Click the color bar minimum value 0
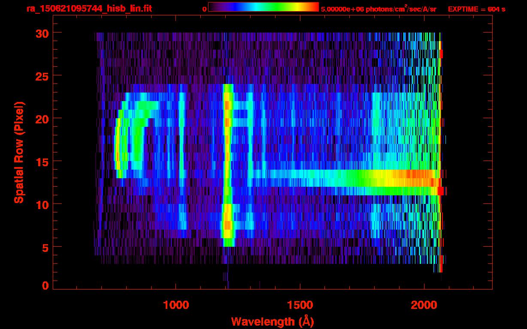Screen dimensions: 527x329 coord(204,9)
